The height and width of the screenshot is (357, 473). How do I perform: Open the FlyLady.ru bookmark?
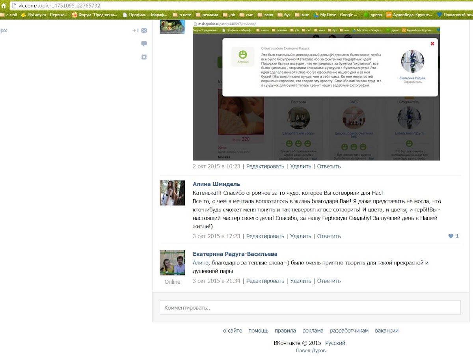pyautogui.click(x=43, y=15)
